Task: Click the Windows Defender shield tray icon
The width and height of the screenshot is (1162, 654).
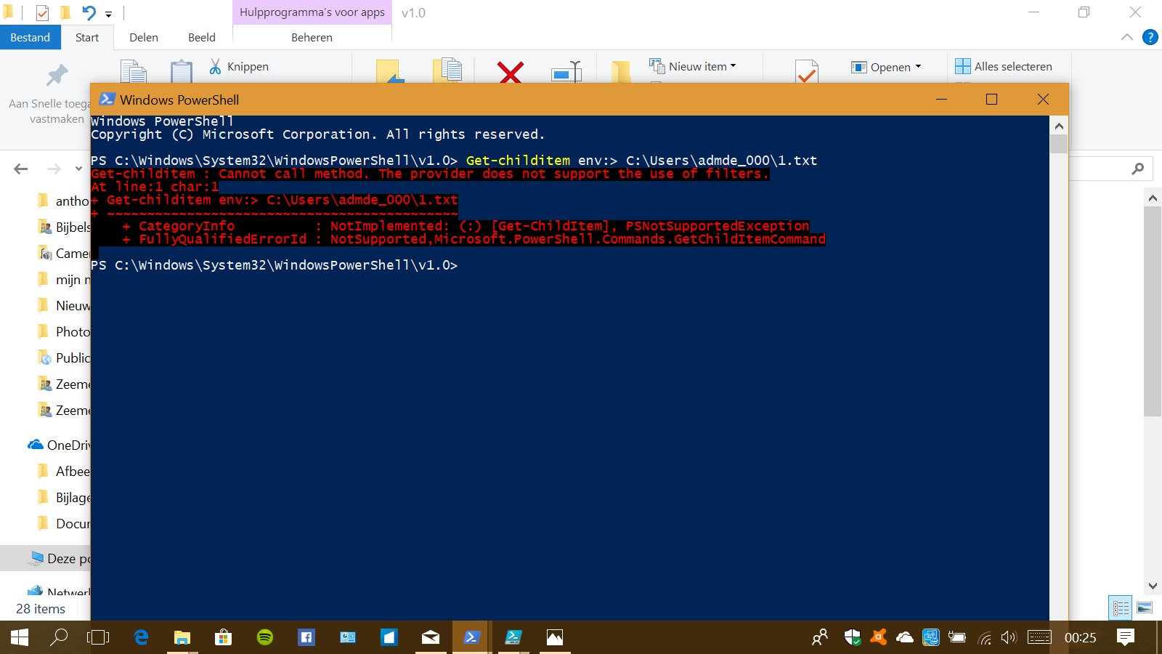Action: tap(853, 637)
